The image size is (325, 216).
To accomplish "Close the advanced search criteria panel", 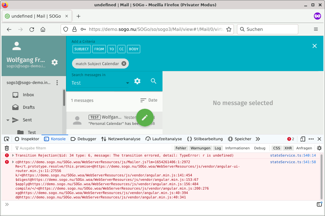I will [315, 46].
